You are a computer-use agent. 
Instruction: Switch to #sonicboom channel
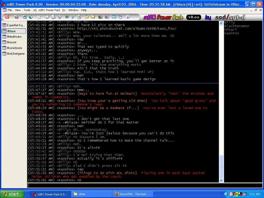point(14,48)
